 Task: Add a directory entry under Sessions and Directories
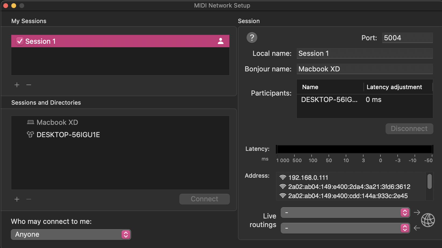pyautogui.click(x=17, y=199)
